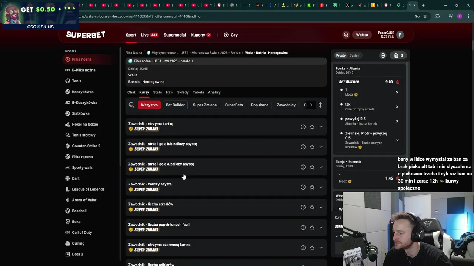Sort markets using the up-down arrows icon
This screenshot has height=266, width=474.
pos(320,105)
